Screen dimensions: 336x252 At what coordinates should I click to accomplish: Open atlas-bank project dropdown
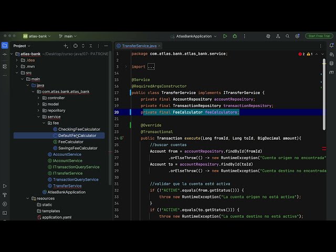[x=37, y=36]
